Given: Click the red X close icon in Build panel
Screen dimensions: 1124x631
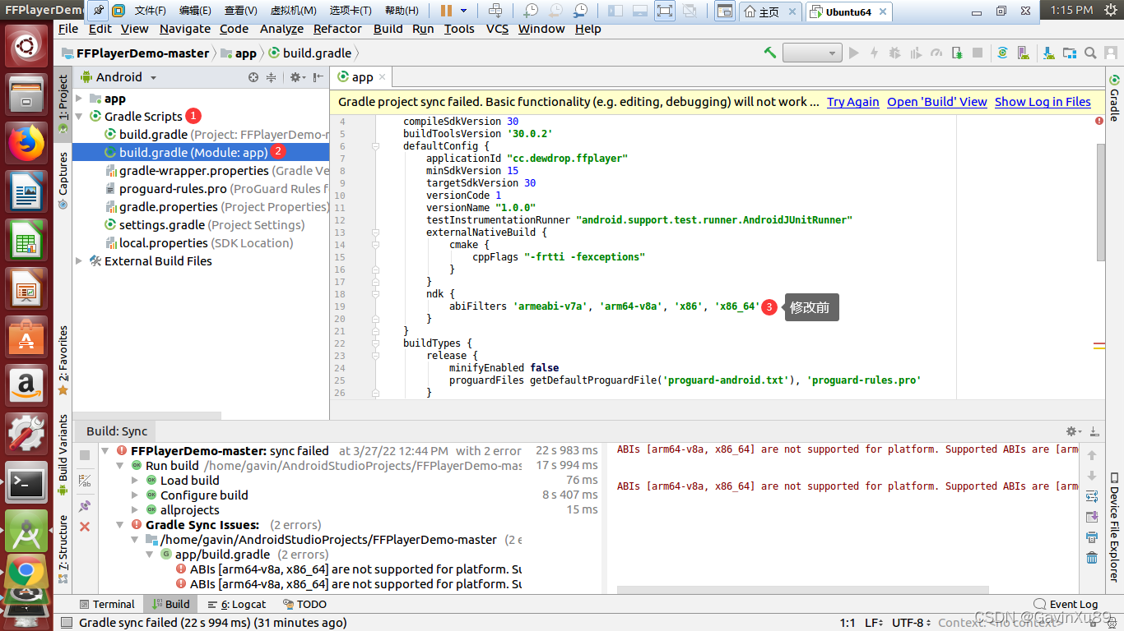Looking at the screenshot, I should (85, 527).
